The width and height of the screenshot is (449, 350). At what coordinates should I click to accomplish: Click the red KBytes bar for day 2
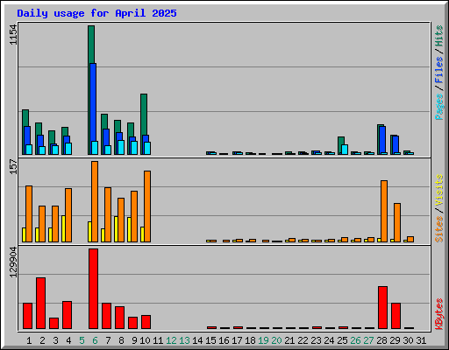click(40, 303)
